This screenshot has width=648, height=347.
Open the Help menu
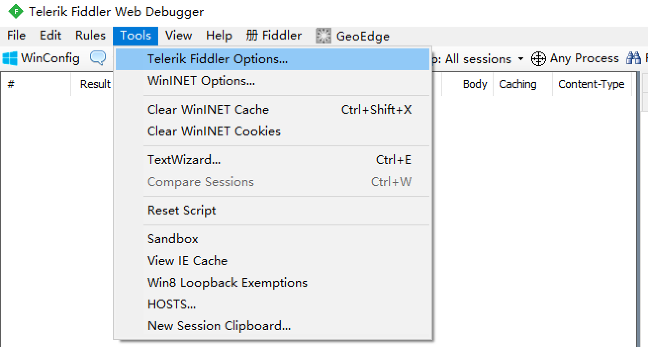click(x=218, y=35)
